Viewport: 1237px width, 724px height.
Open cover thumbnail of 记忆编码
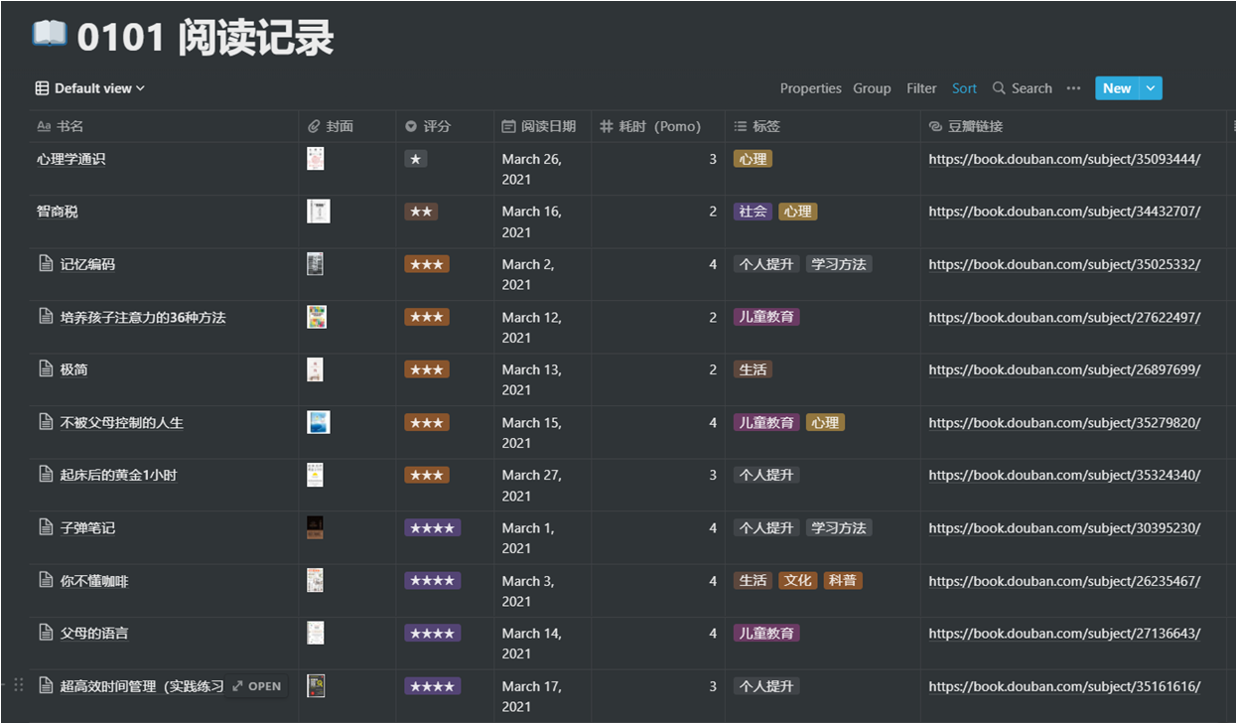(x=315, y=263)
